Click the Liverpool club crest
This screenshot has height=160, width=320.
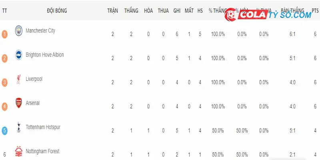tap(19, 79)
